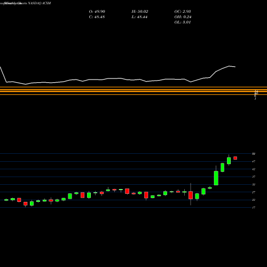The width and height of the screenshot is (267, 267).
Task: Select the red candle with longest wick
Action: tap(191, 195)
